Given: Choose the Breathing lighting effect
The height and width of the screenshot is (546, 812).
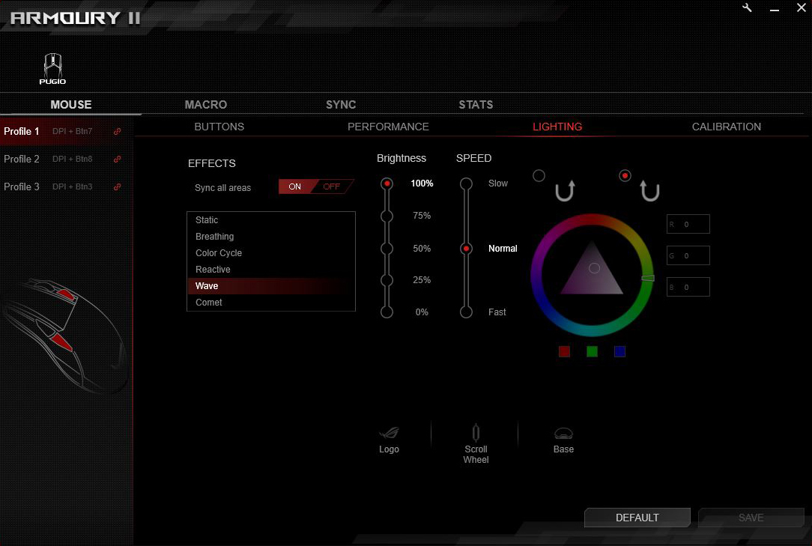Looking at the screenshot, I should (271, 237).
